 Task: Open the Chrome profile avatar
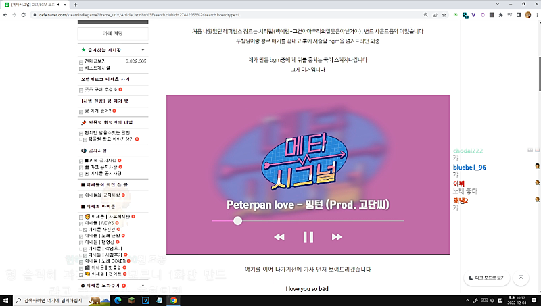528,15
